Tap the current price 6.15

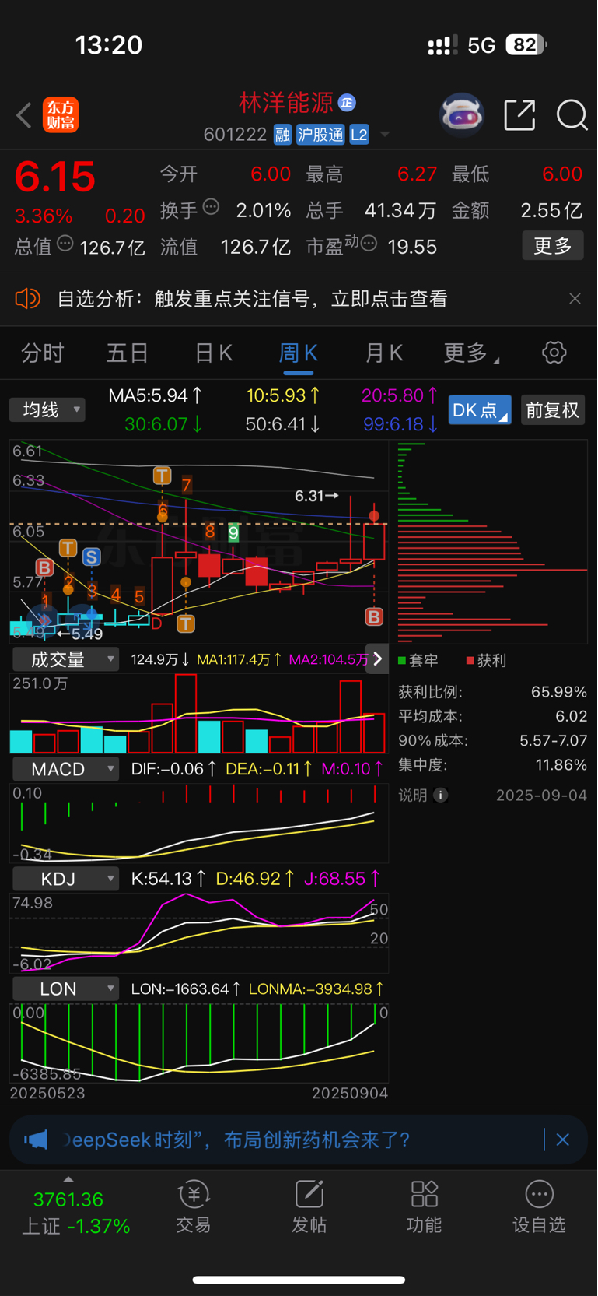[54, 177]
